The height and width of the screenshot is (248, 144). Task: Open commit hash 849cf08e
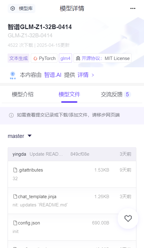pyautogui.click(x=80, y=154)
